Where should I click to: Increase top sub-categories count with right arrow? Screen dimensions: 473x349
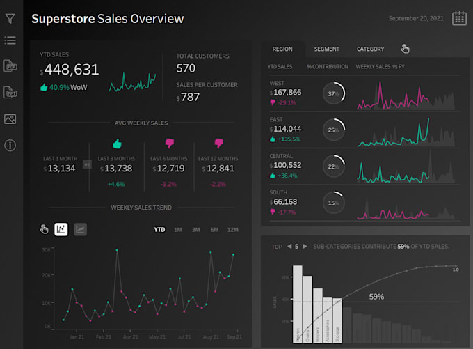pyautogui.click(x=305, y=247)
